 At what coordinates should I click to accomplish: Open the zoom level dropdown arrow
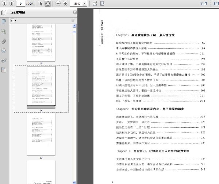point(85,4)
